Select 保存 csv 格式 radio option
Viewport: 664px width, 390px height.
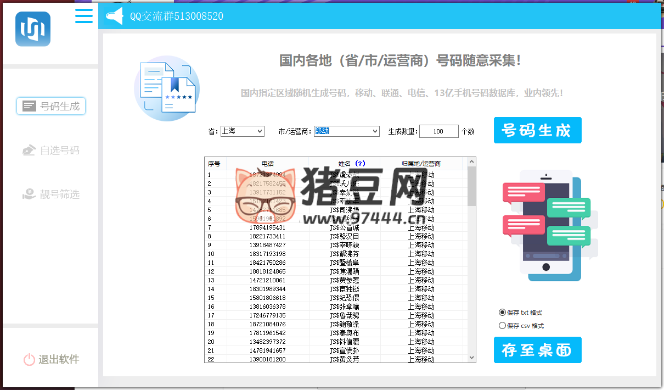pos(502,326)
